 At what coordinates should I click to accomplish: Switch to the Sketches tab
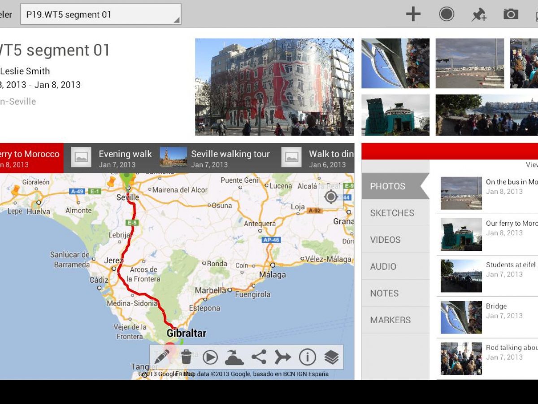click(392, 213)
